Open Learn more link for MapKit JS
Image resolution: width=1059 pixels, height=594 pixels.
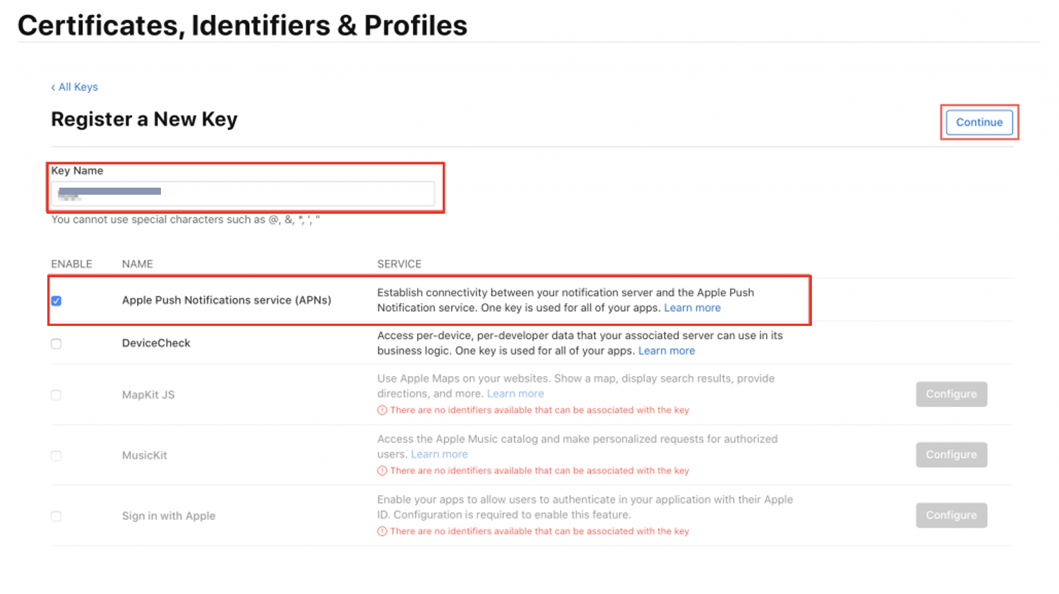pos(515,394)
